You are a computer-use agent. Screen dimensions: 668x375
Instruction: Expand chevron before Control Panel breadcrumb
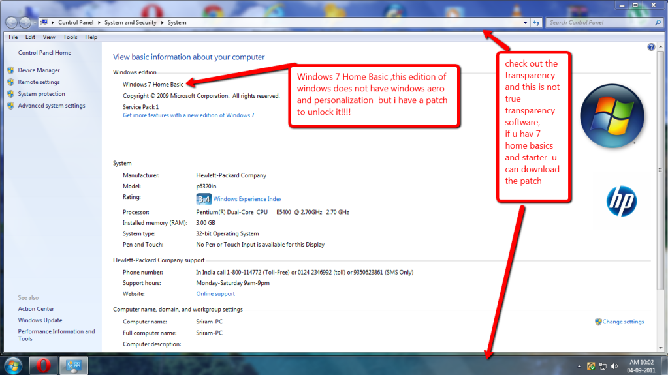point(53,23)
